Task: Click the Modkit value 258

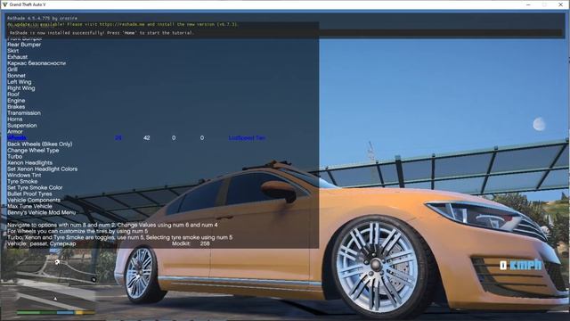Action: point(205,243)
